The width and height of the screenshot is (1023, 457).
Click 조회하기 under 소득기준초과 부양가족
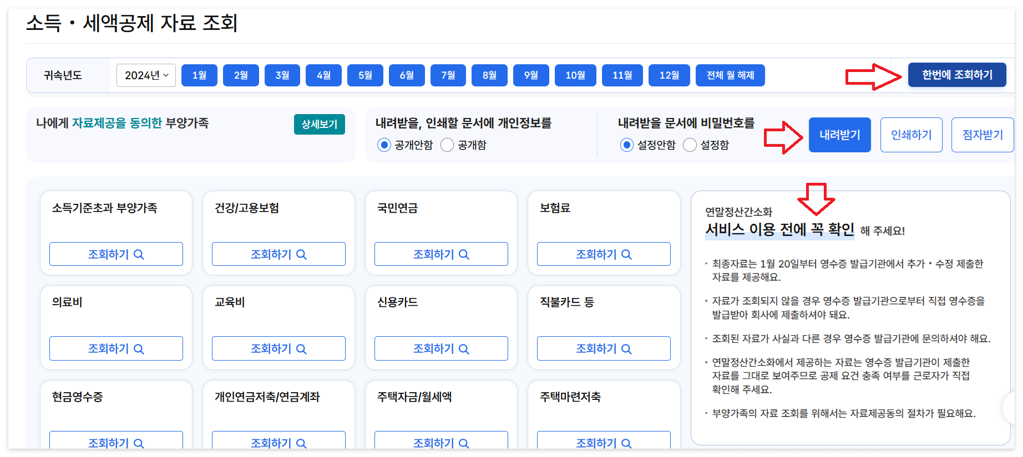click(x=116, y=254)
